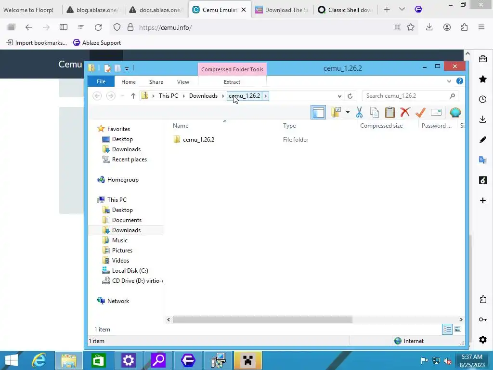Open Explorer help question mark icon
The width and height of the screenshot is (493, 370).
[x=460, y=81]
